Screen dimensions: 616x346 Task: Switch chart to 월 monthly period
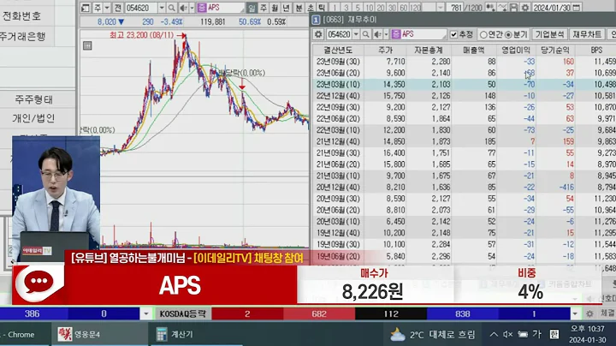[275, 8]
